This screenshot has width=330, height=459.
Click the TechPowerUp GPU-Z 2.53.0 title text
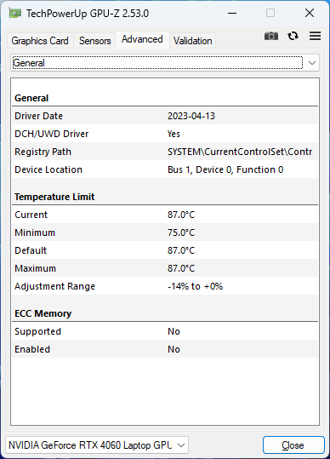pyautogui.click(x=88, y=14)
